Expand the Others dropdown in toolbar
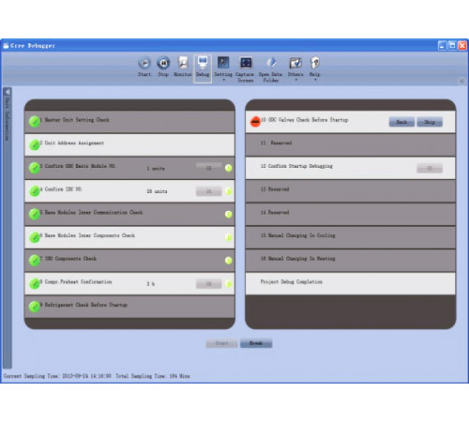469x422 pixels. coord(295,80)
